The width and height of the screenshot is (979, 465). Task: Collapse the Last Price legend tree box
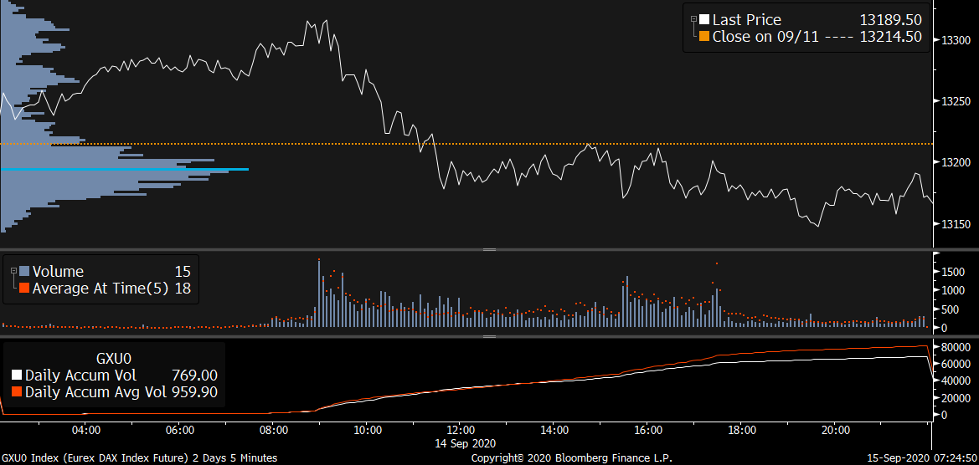coord(693,20)
